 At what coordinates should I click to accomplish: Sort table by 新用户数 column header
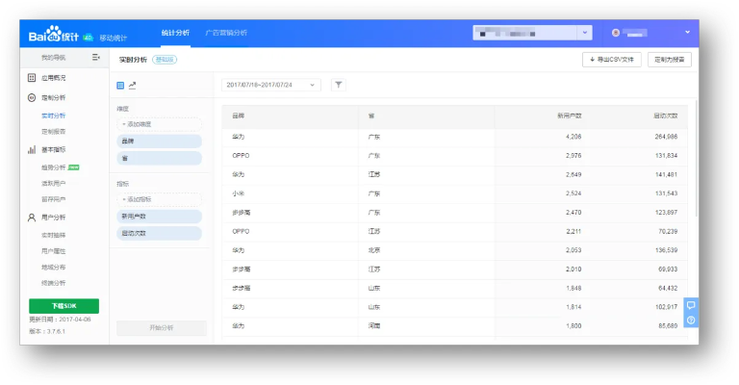(568, 115)
